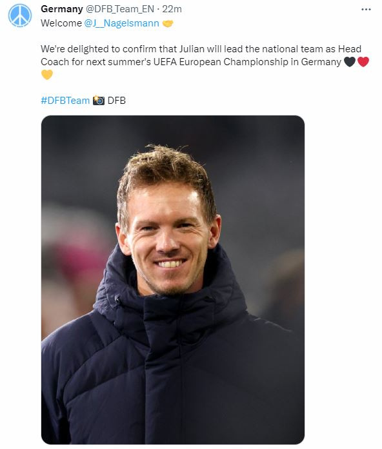Open the three-dot more options menu

pos(366,10)
